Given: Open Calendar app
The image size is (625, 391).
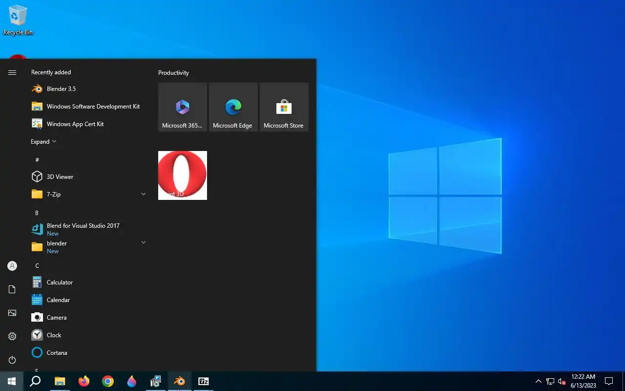Looking at the screenshot, I should tap(88, 300).
